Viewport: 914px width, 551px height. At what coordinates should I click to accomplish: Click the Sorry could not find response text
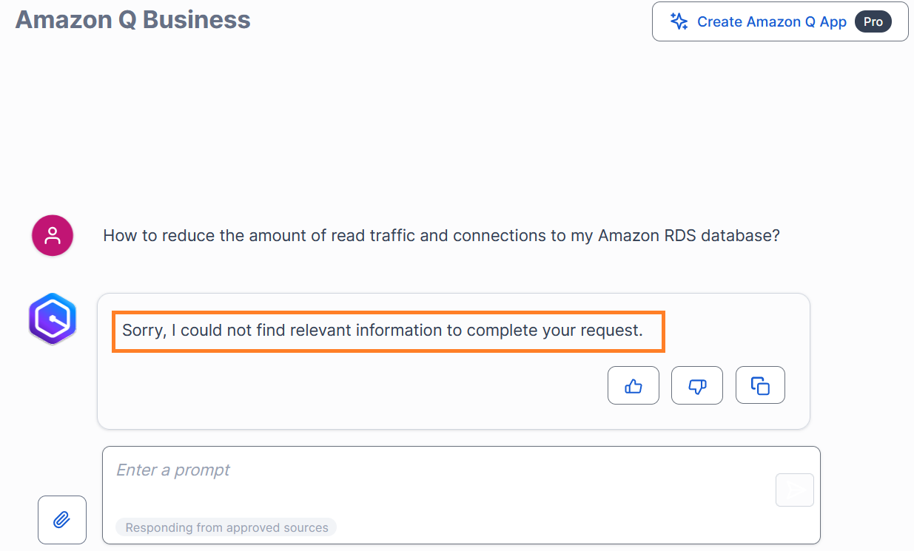point(382,331)
